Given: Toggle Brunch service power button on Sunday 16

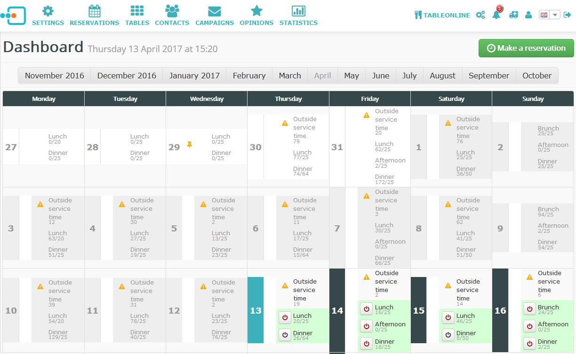Looking at the screenshot, I should [x=529, y=309].
